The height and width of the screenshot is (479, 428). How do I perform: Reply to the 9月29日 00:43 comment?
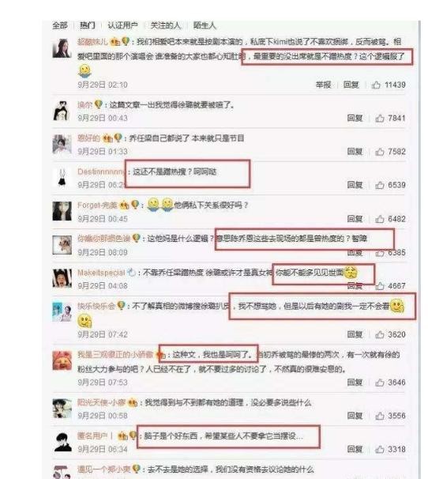[355, 118]
